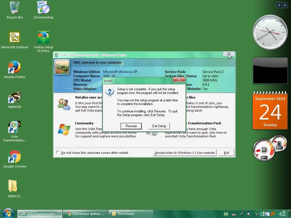
Task: Click the on-screen keyboard tray icon
Action: pyautogui.click(x=234, y=214)
